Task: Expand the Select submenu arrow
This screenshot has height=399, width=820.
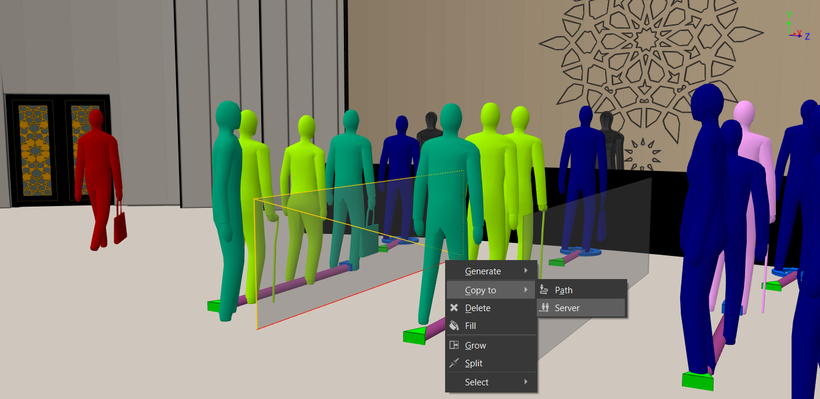Action: (526, 382)
